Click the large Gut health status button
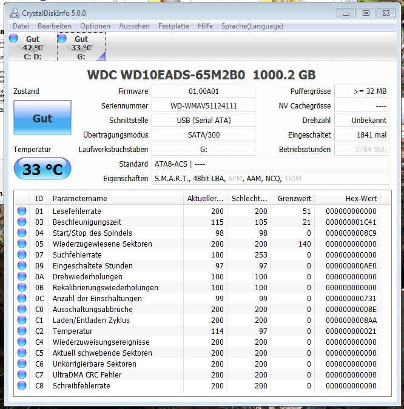 click(x=42, y=118)
